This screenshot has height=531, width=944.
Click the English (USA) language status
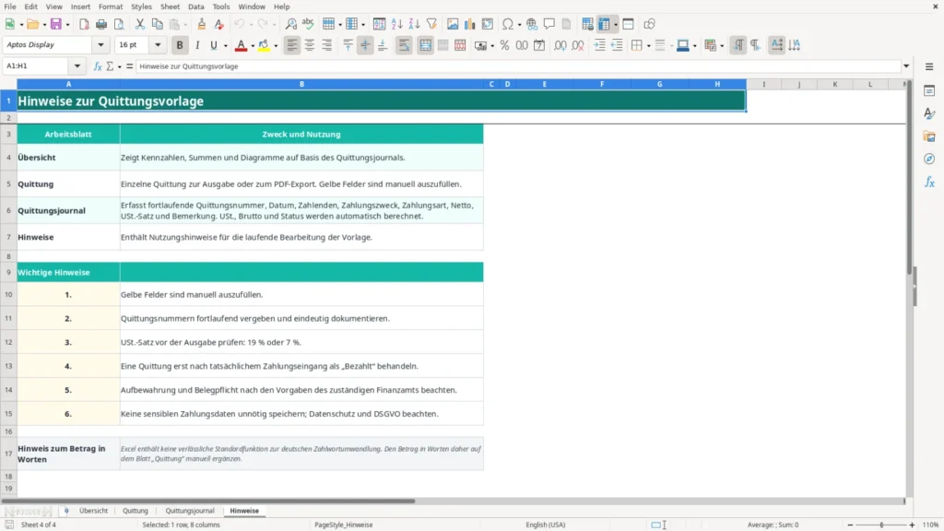click(x=546, y=525)
